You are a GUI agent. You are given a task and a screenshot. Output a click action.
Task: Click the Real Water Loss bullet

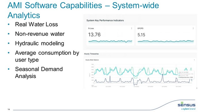coord(36,24)
